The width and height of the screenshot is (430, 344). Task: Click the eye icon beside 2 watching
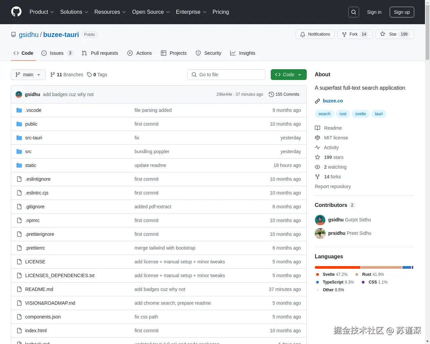[317, 167]
